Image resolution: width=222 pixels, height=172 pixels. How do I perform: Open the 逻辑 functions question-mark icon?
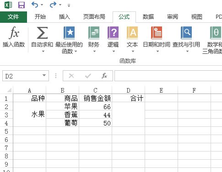(113, 33)
